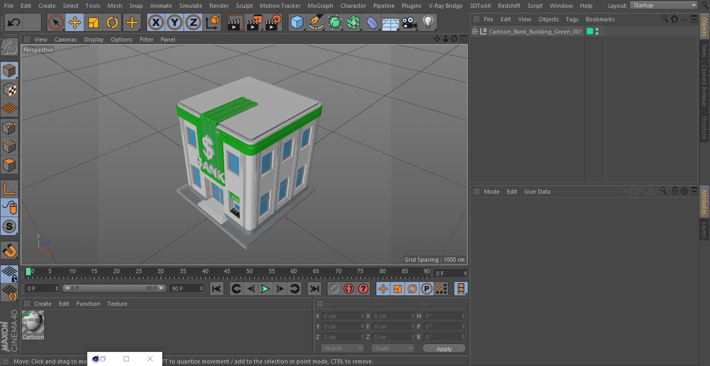This screenshot has width=710, height=366.
Task: Toggle Y axis lock
Action: [x=174, y=22]
